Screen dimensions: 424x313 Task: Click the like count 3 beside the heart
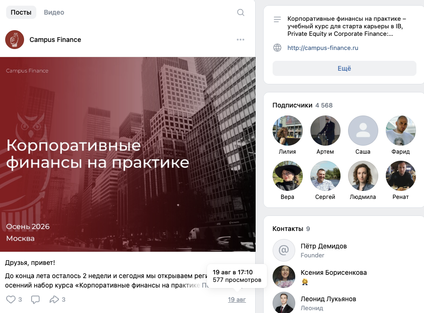[x=20, y=299]
